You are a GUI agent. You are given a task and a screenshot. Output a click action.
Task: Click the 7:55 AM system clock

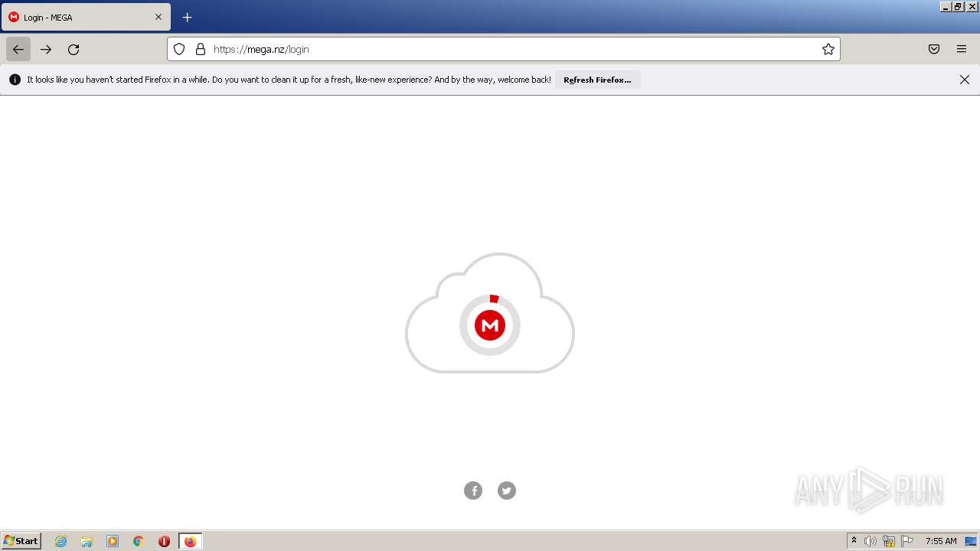[x=941, y=541]
